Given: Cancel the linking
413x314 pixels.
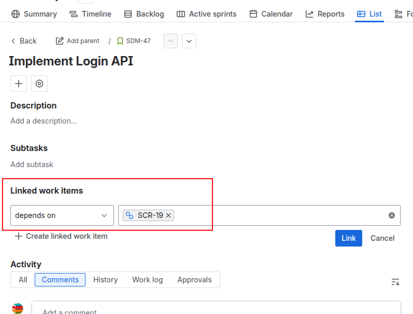Looking at the screenshot, I should [382, 238].
